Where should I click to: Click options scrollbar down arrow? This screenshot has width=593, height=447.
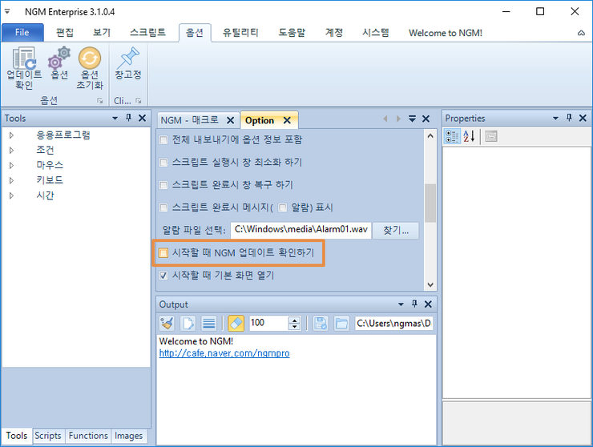coord(430,284)
